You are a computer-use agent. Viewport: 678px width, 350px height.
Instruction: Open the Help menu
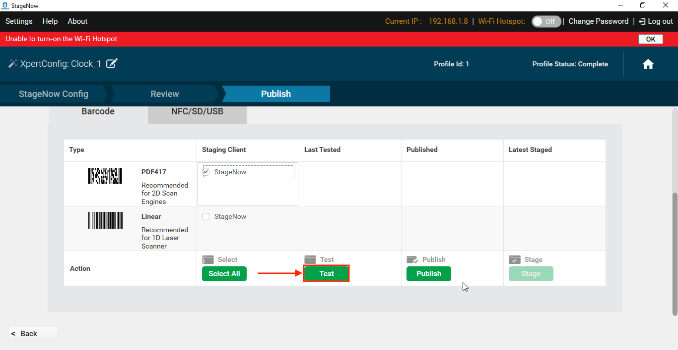(50, 21)
